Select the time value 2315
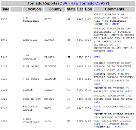The height and width of the screenshot is (130, 136). coord(4,121)
